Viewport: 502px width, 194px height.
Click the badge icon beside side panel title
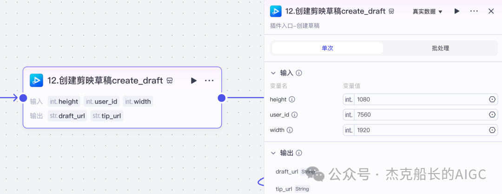(x=391, y=11)
